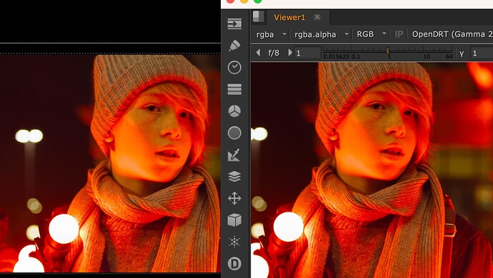Open the pane content menu beside Viewer1
The width and height of the screenshot is (493, 278).
(x=259, y=16)
